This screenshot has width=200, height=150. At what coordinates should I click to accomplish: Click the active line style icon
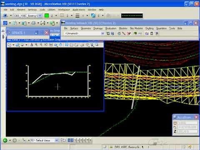point(62,15)
